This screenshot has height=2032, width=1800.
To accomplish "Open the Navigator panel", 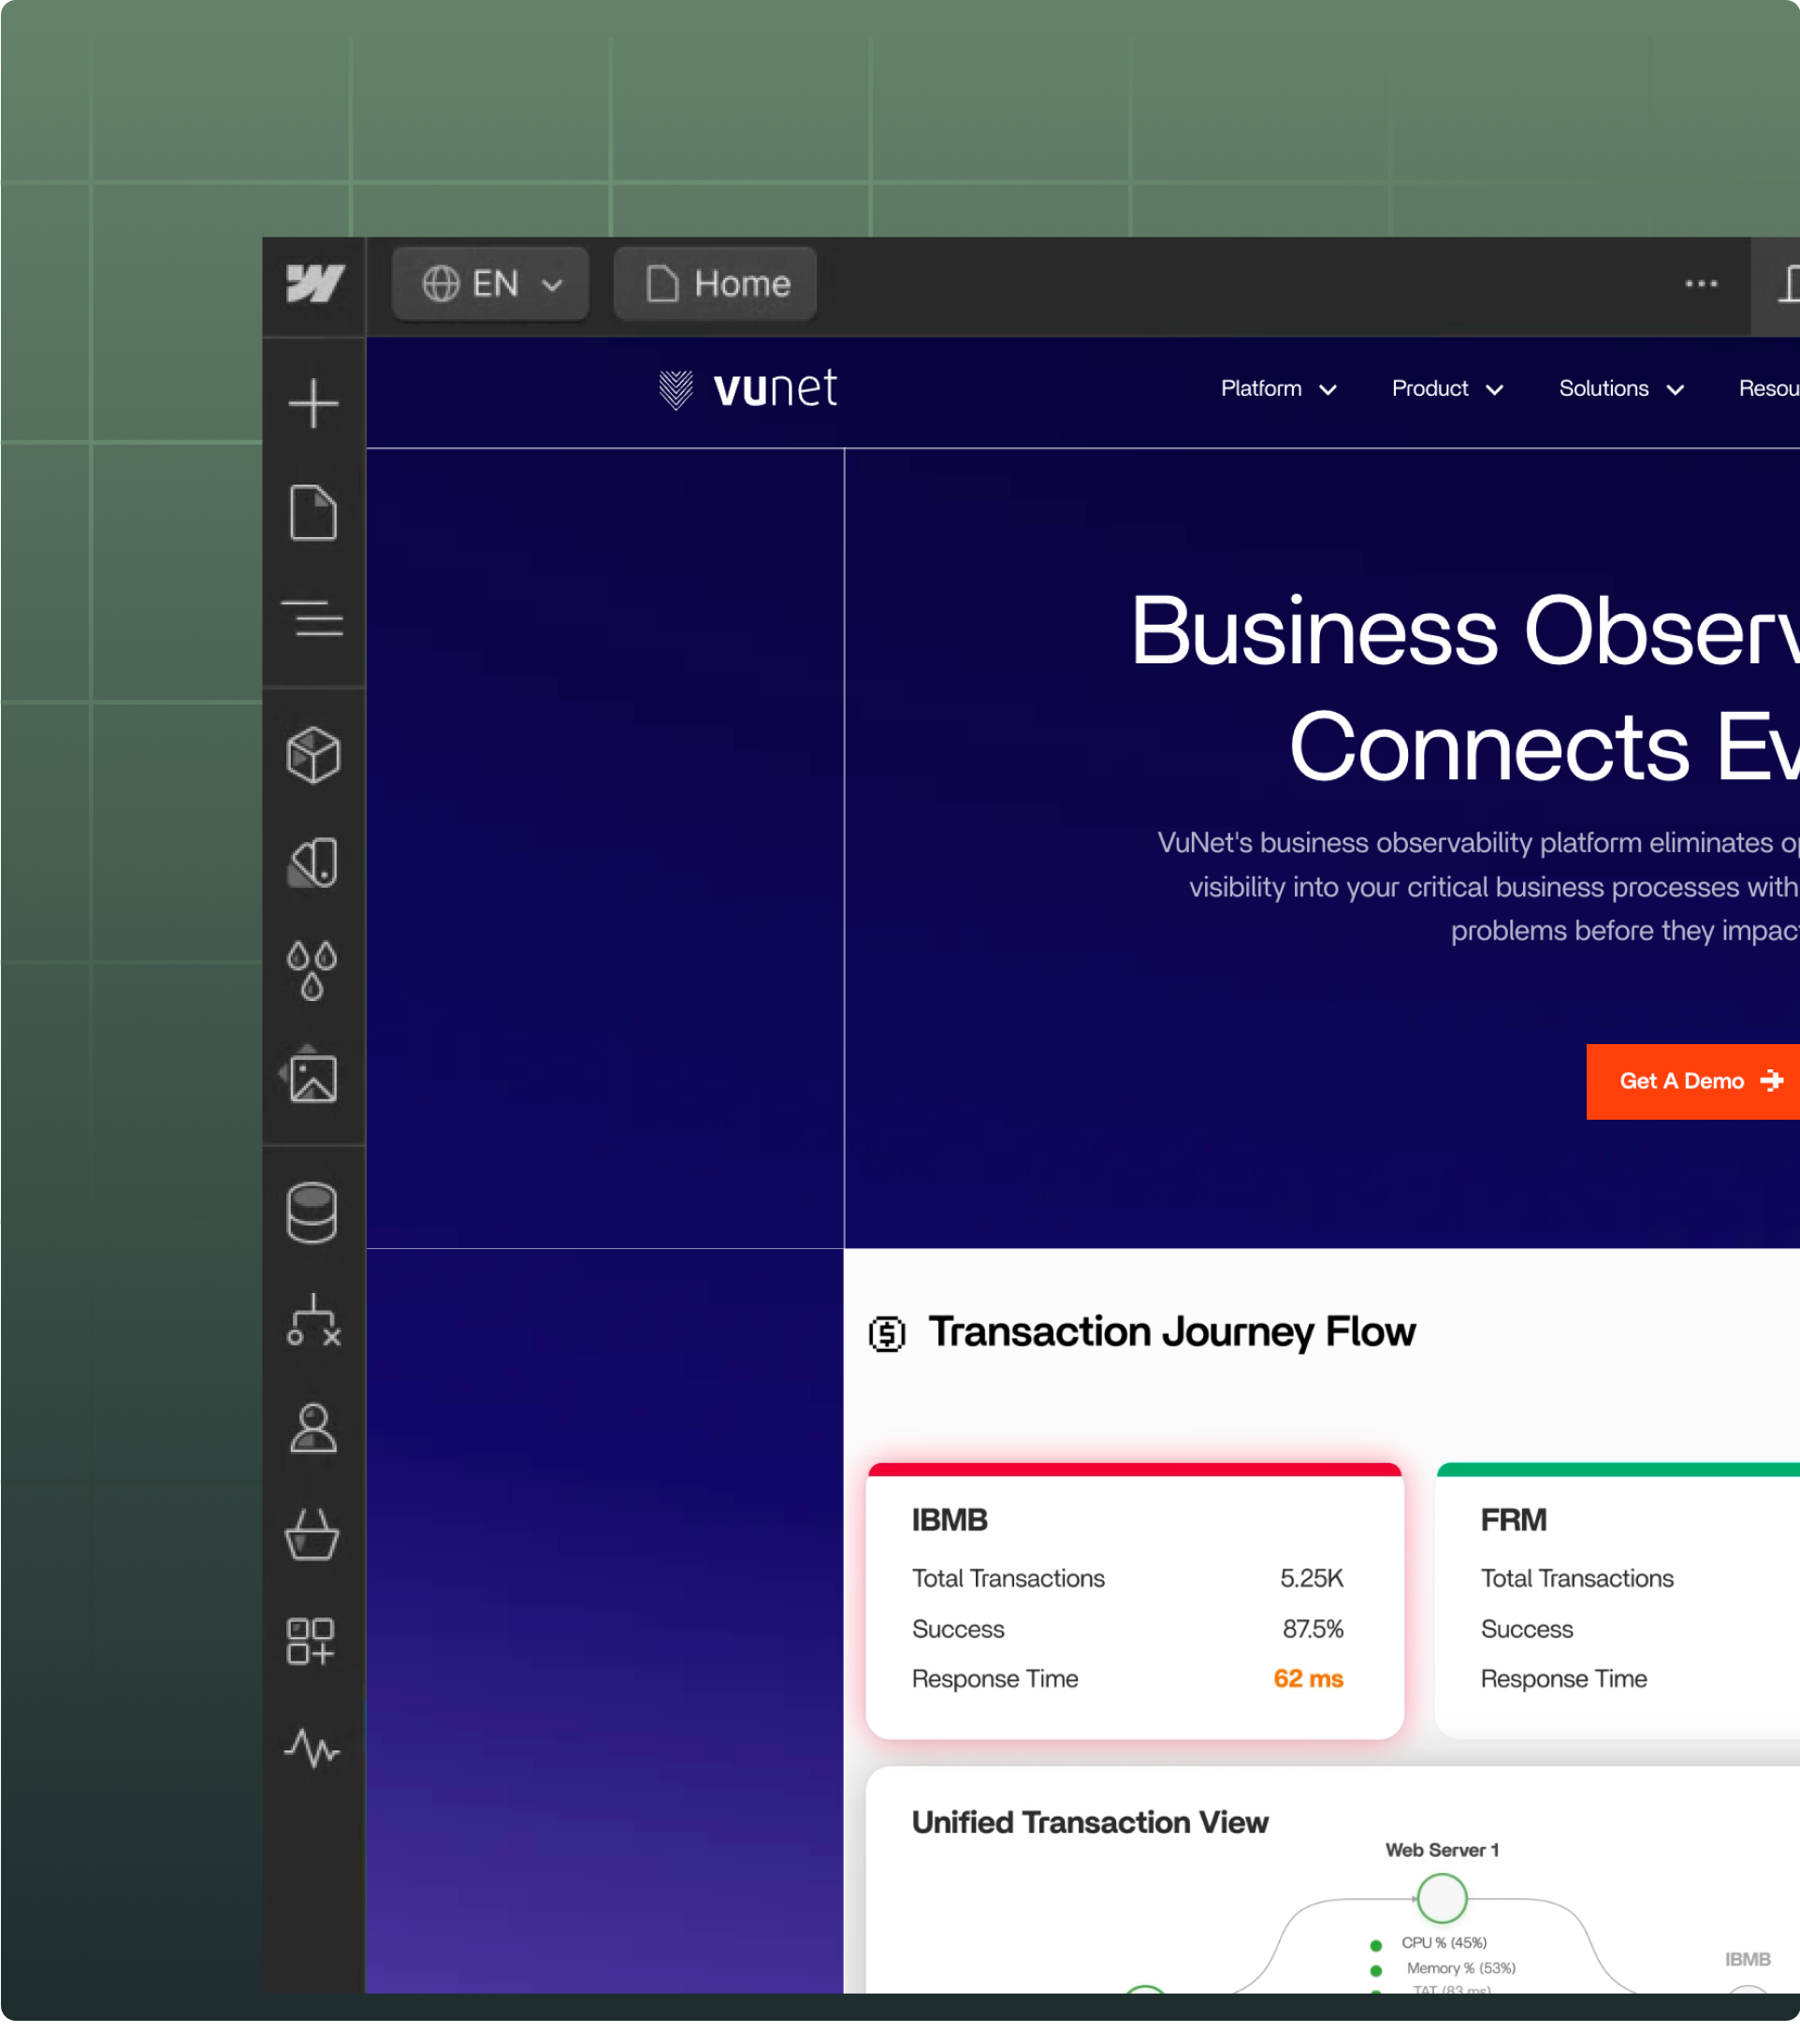I will [x=312, y=617].
